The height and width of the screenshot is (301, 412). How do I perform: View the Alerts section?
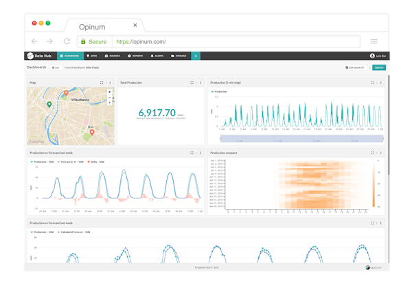click(x=157, y=56)
